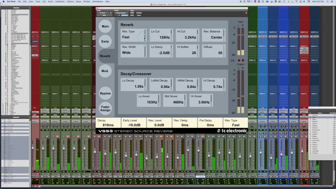Select the Kick track name
The image size is (336, 189).
pos(108,177)
